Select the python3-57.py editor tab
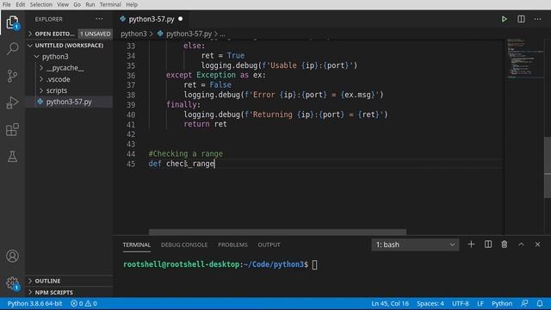 click(x=152, y=19)
